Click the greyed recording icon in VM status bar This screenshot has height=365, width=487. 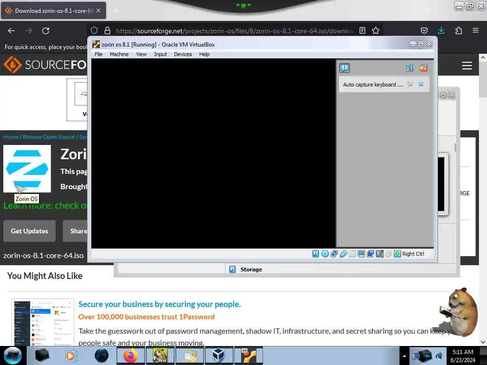(x=388, y=254)
